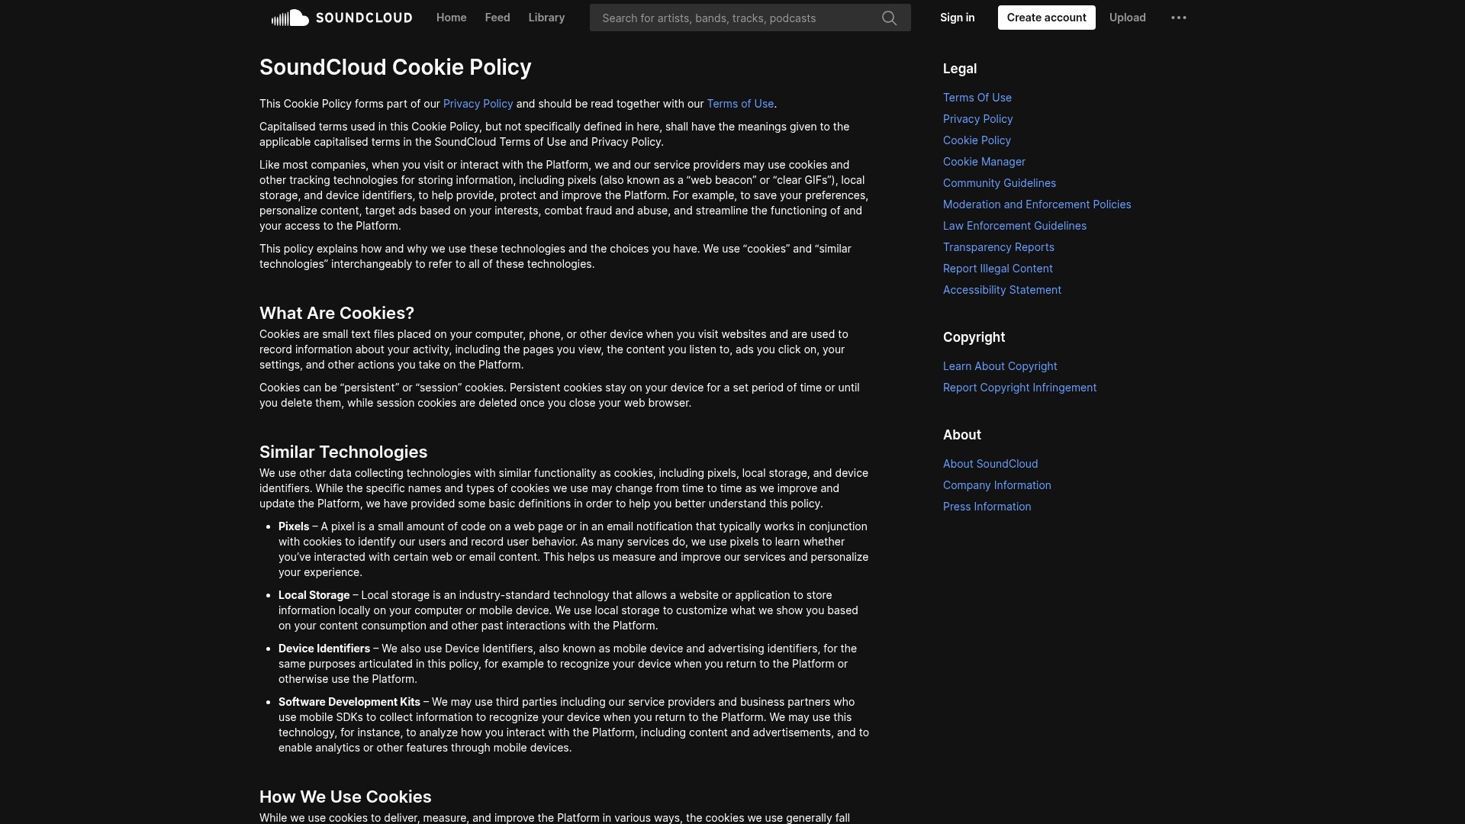Open Terms Of Use in Legal sidebar

(977, 98)
